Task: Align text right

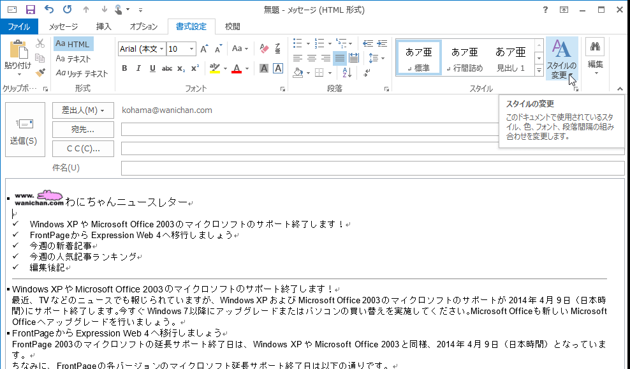Action: tap(325, 58)
